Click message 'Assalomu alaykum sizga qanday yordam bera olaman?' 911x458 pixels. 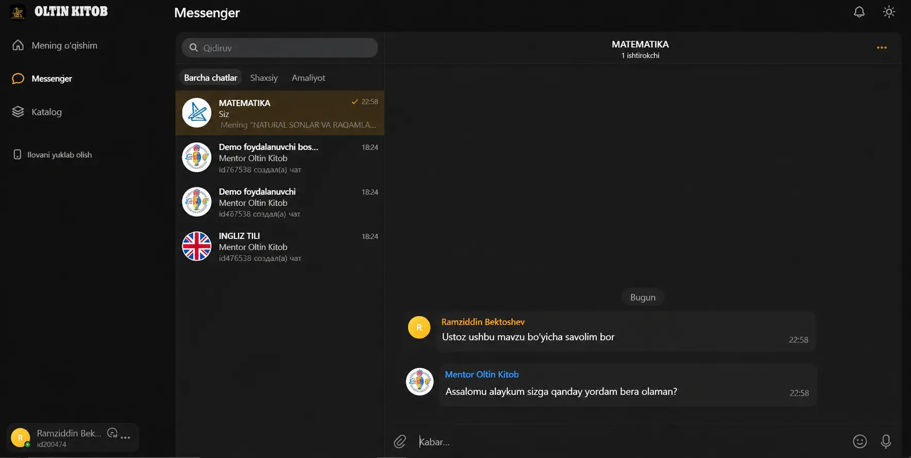[561, 392]
